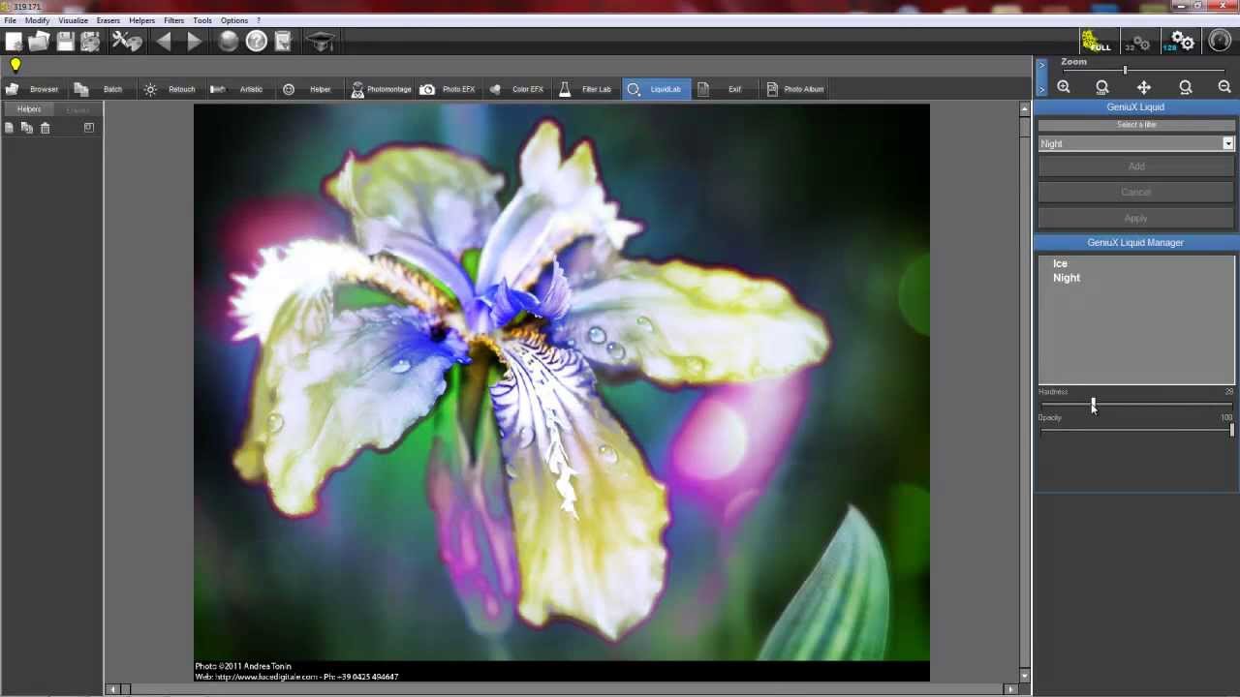Select the pan move arrows icon
Viewport: 1240px width, 697px height.
point(1144,87)
